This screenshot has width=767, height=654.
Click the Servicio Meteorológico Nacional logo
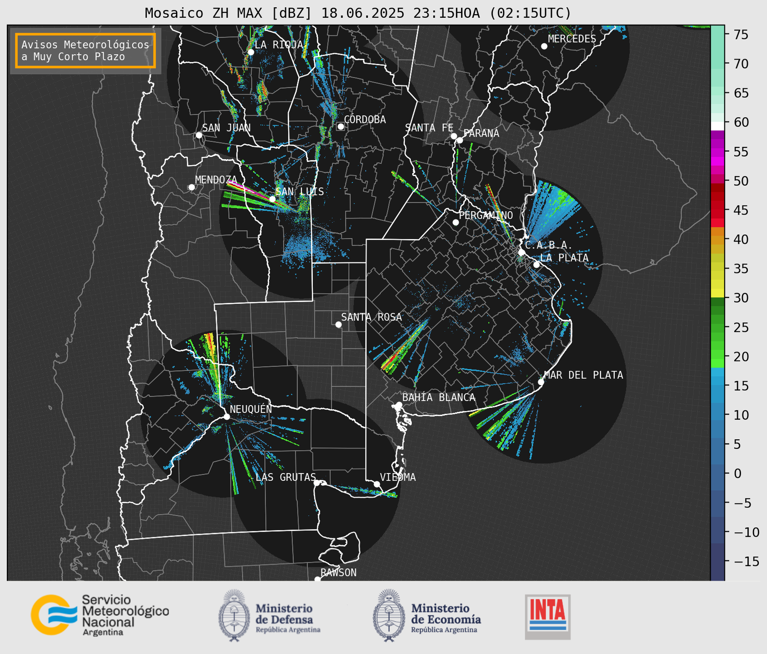100,615
